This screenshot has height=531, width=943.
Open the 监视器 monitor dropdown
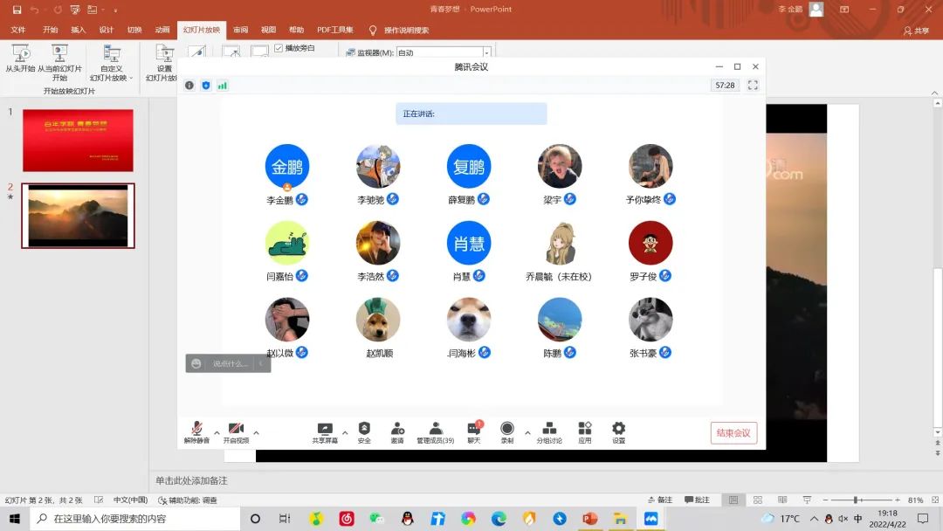point(487,53)
